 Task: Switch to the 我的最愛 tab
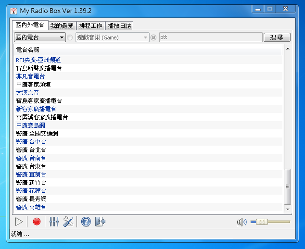pos(62,25)
